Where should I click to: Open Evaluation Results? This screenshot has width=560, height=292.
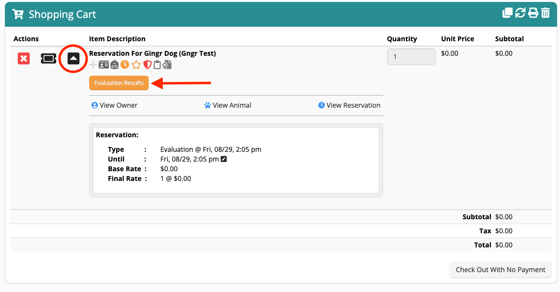point(119,83)
